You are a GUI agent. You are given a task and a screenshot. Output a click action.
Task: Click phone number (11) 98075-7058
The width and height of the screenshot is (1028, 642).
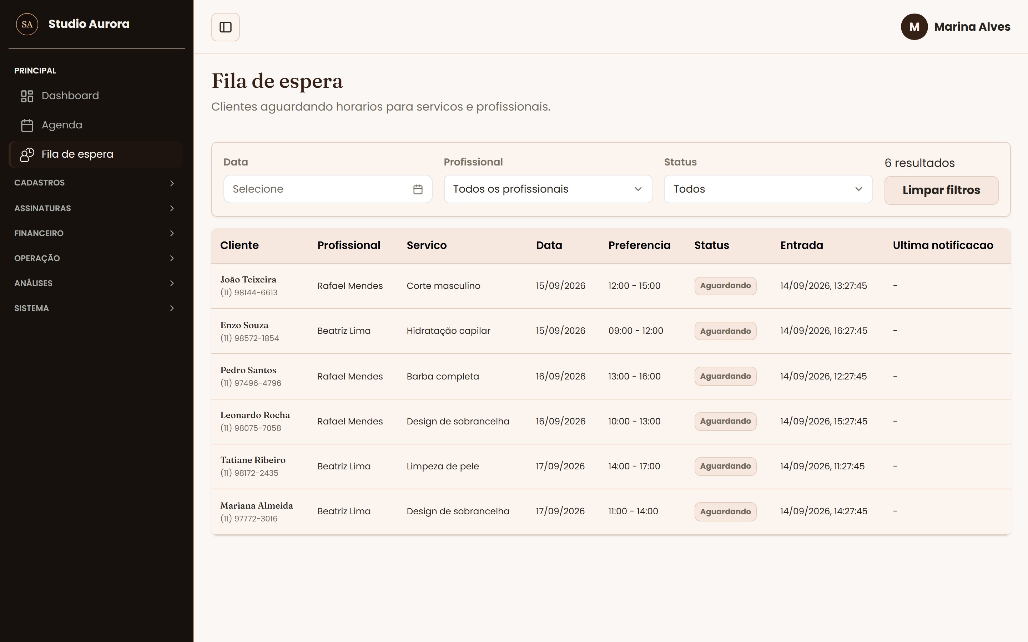(251, 428)
